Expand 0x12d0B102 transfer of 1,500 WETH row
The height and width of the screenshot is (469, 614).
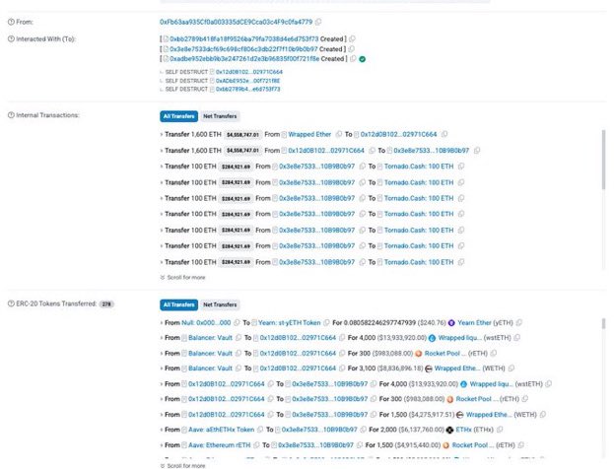162,415
